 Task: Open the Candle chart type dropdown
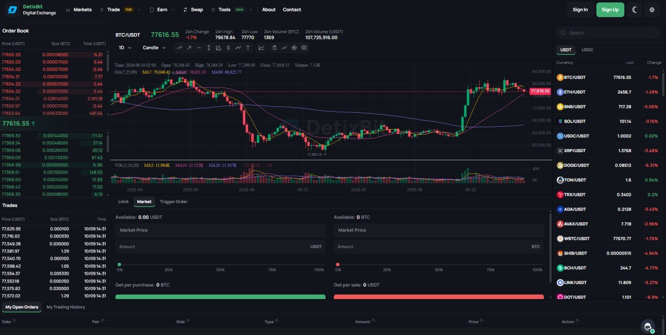154,48
